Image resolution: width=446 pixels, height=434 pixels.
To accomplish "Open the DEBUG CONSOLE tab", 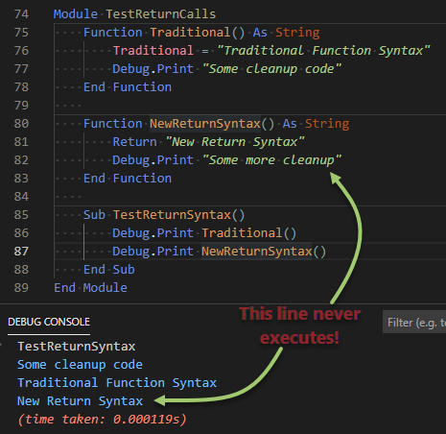I will (x=49, y=322).
